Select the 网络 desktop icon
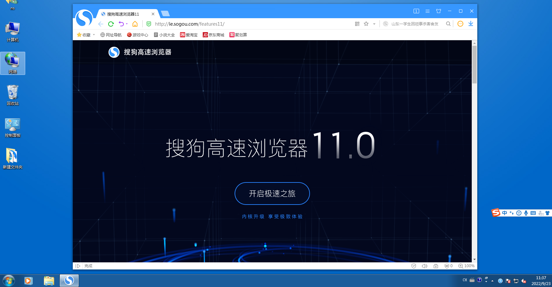This screenshot has width=552, height=287. pos(13,63)
